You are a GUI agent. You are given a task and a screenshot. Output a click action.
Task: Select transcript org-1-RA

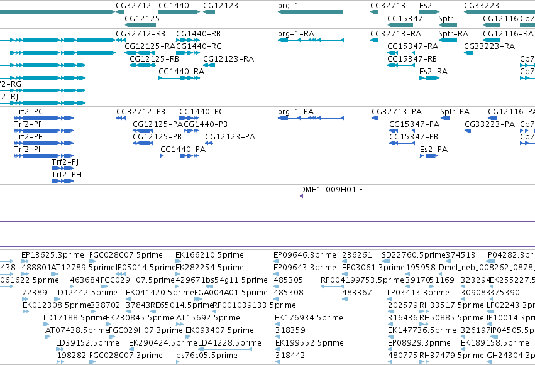pos(311,40)
